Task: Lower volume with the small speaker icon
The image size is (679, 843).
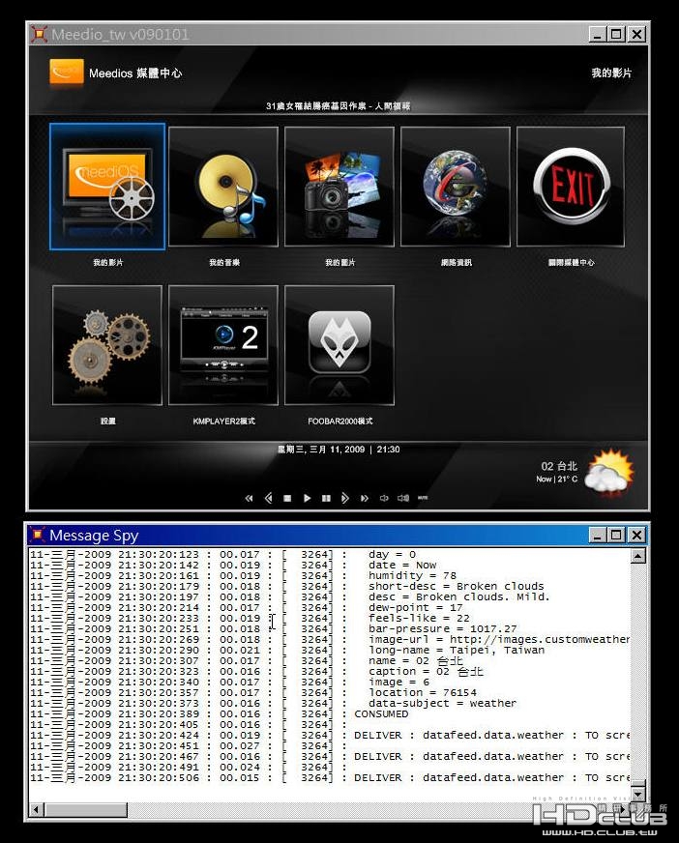Action: click(384, 499)
